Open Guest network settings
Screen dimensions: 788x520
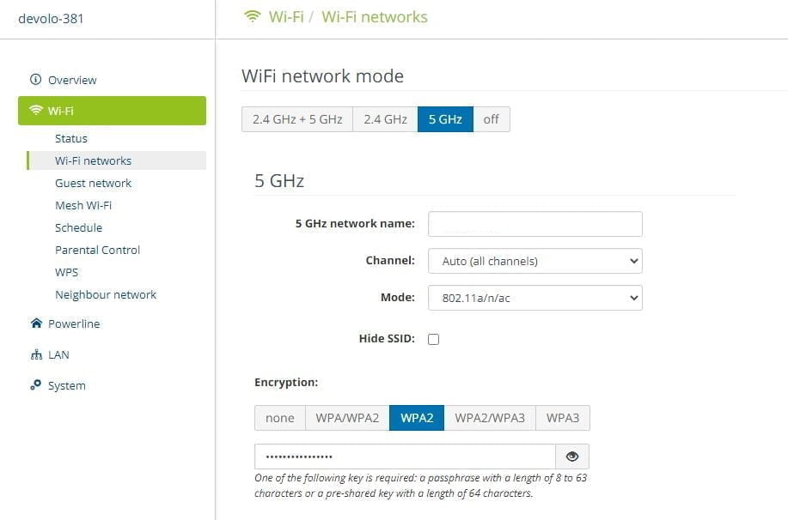tap(93, 183)
